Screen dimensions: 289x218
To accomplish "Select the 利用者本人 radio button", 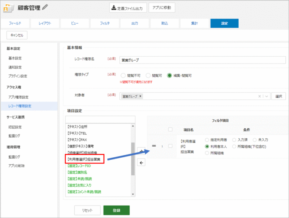I will (207, 147).
